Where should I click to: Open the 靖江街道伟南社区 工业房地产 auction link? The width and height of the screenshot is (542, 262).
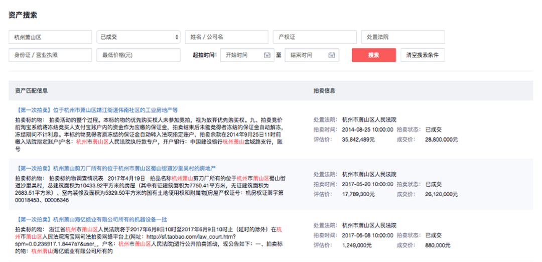pos(96,110)
